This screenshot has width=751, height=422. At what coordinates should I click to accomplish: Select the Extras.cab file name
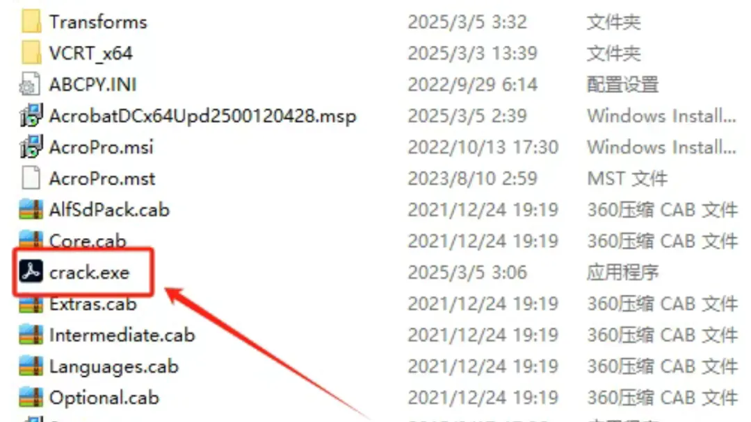[93, 304]
